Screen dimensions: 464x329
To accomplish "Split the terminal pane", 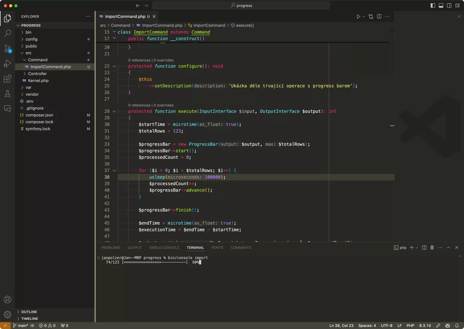I will pyautogui.click(x=424, y=247).
